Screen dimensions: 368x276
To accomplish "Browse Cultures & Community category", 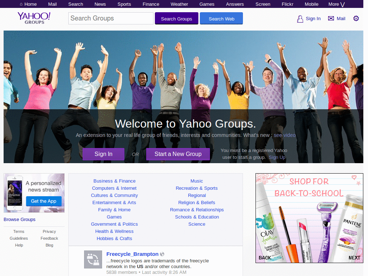I will pyautogui.click(x=114, y=195).
